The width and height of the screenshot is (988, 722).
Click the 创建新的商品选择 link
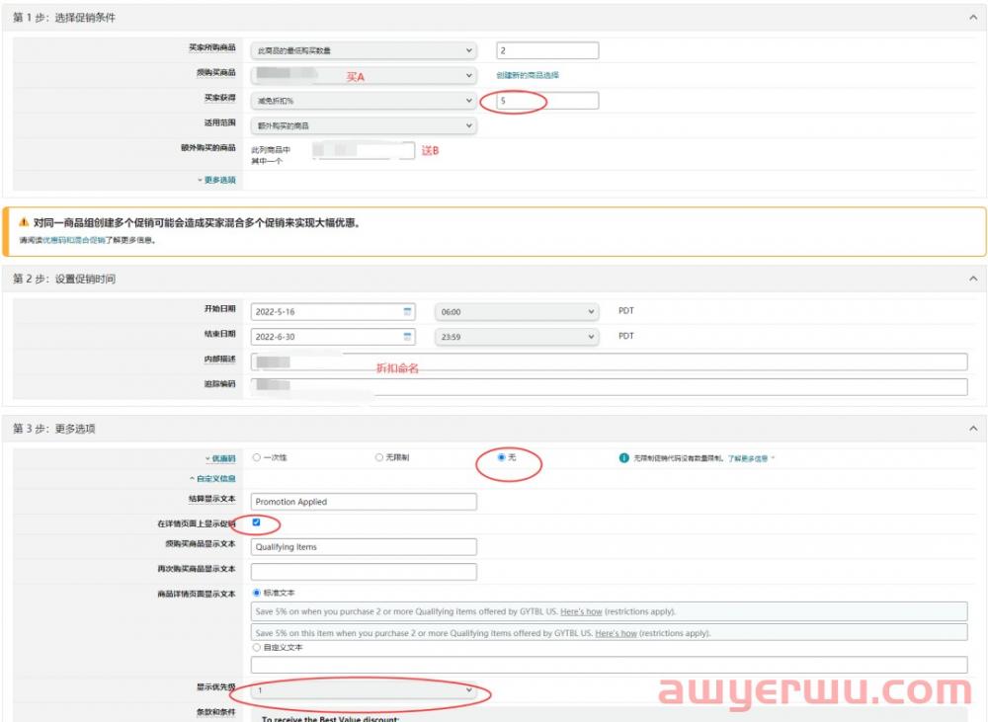point(528,75)
